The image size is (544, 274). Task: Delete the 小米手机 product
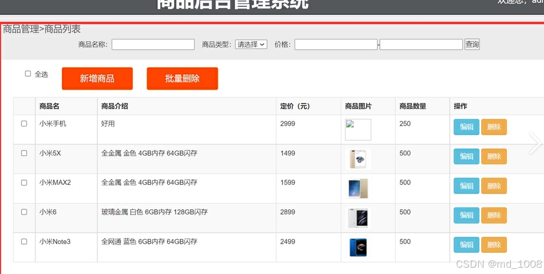click(494, 127)
